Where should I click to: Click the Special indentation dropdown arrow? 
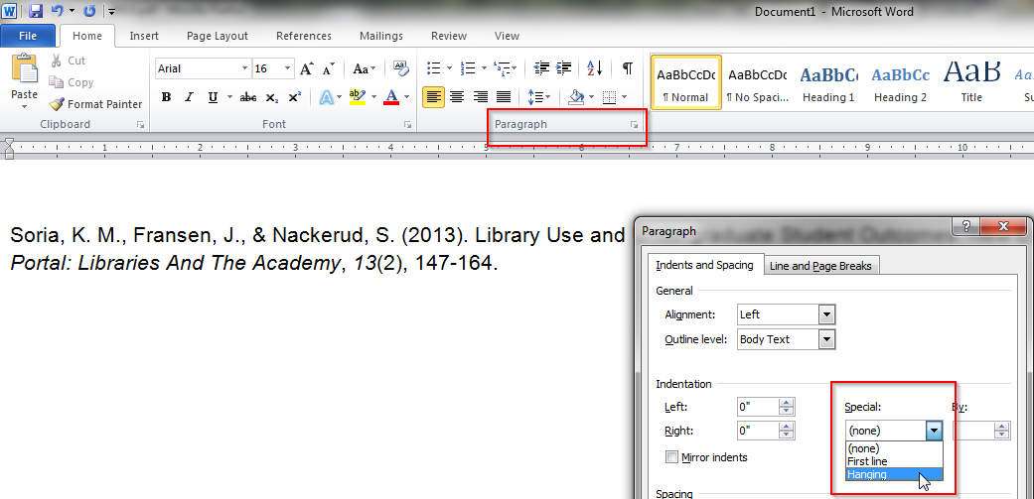click(x=934, y=431)
